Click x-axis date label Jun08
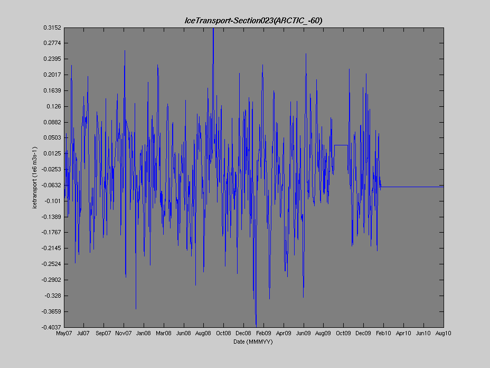Screen dimensions: 490x368 [x=183, y=333]
